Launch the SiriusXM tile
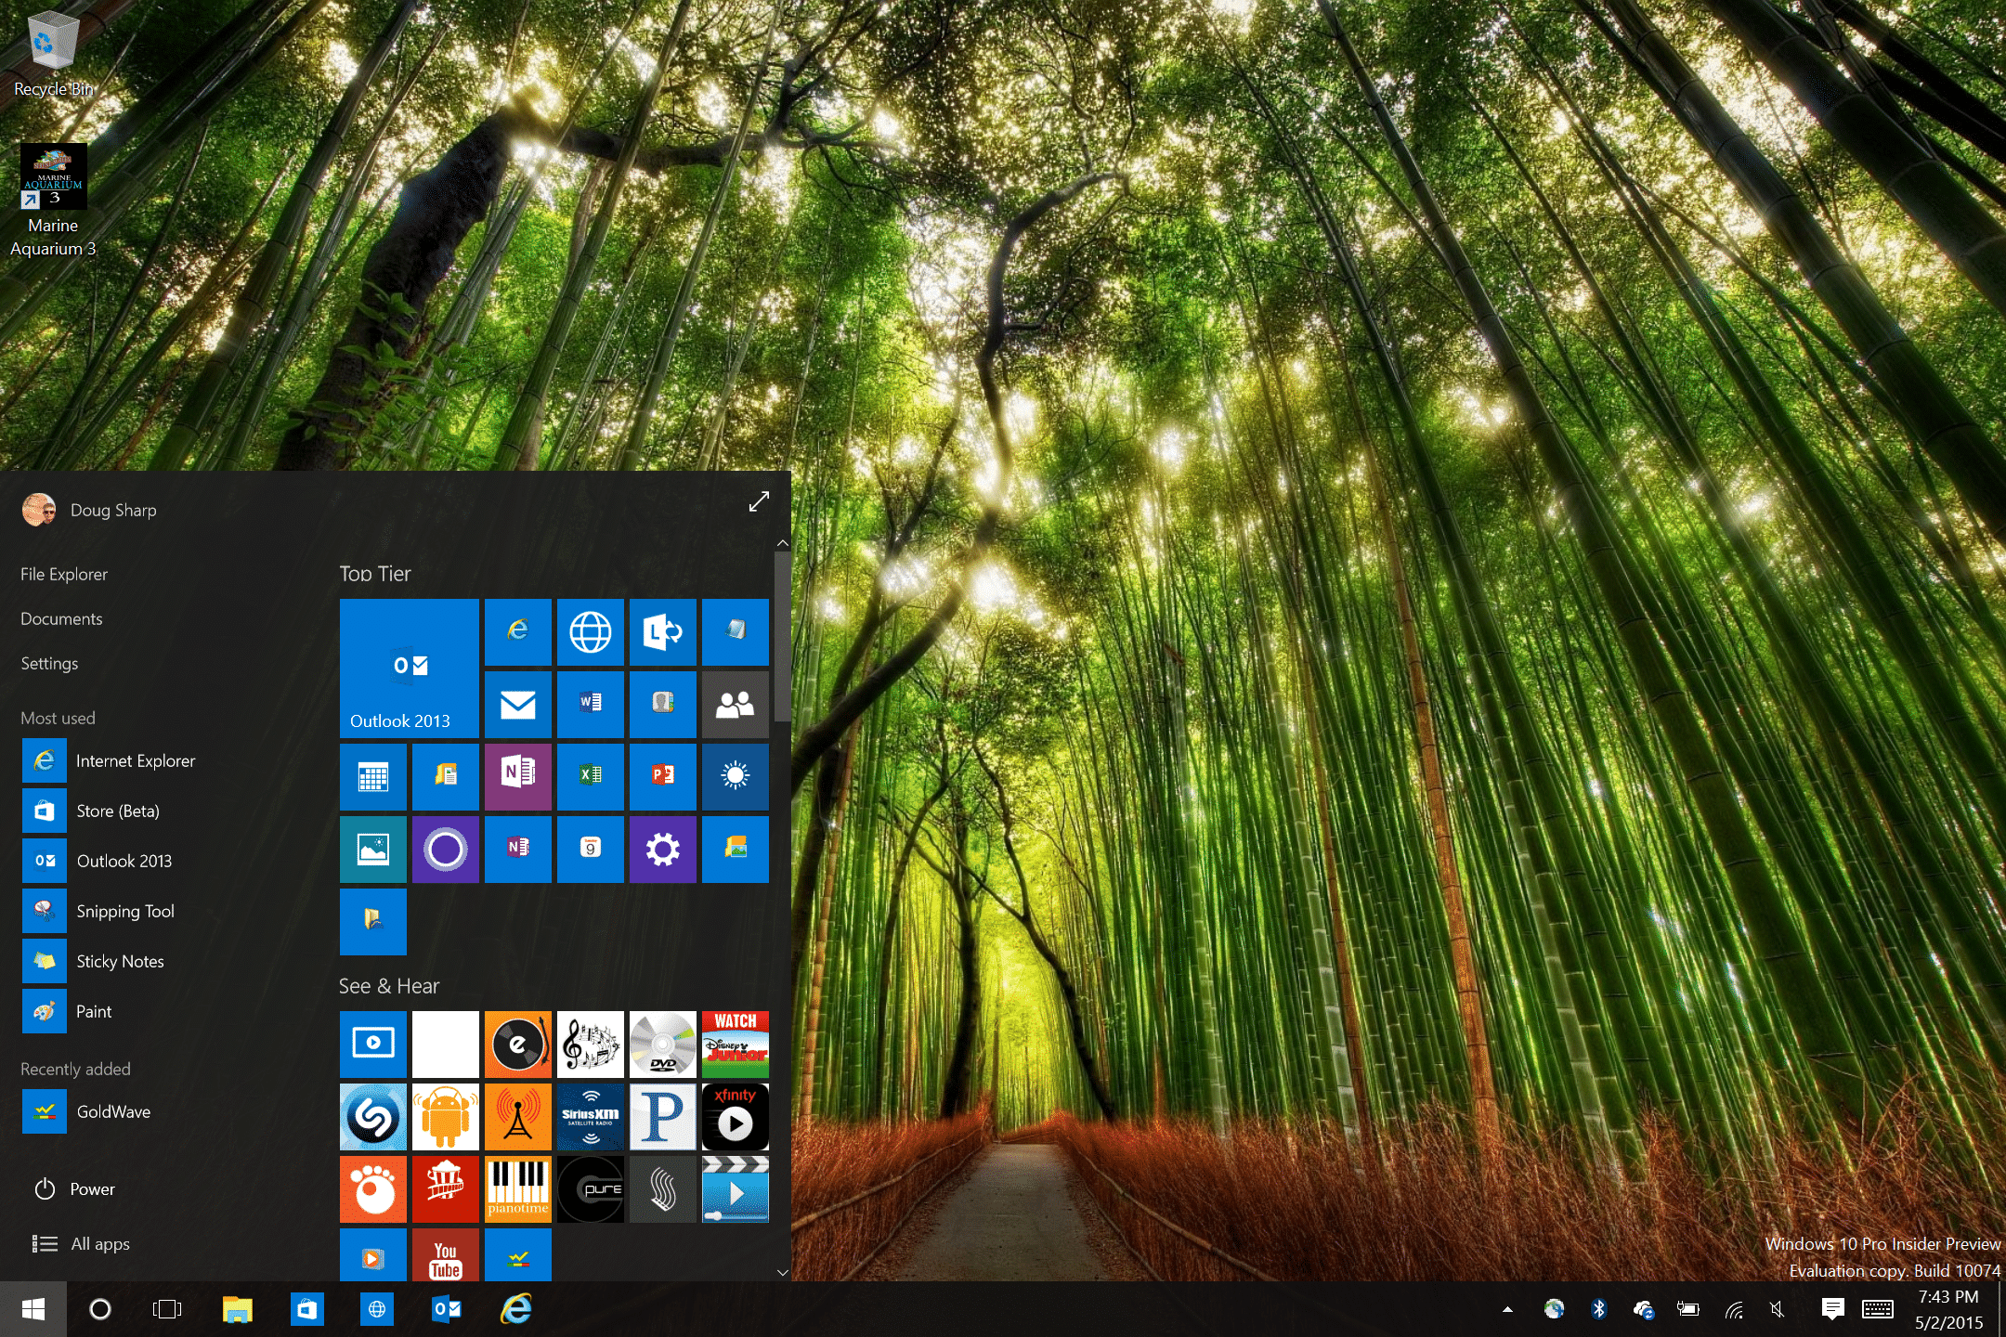 (x=590, y=1117)
